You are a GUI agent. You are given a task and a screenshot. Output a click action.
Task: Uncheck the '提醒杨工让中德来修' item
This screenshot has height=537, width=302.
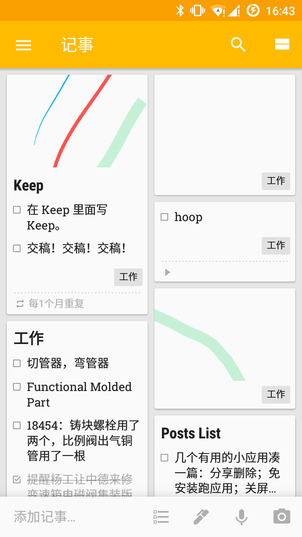point(17,479)
